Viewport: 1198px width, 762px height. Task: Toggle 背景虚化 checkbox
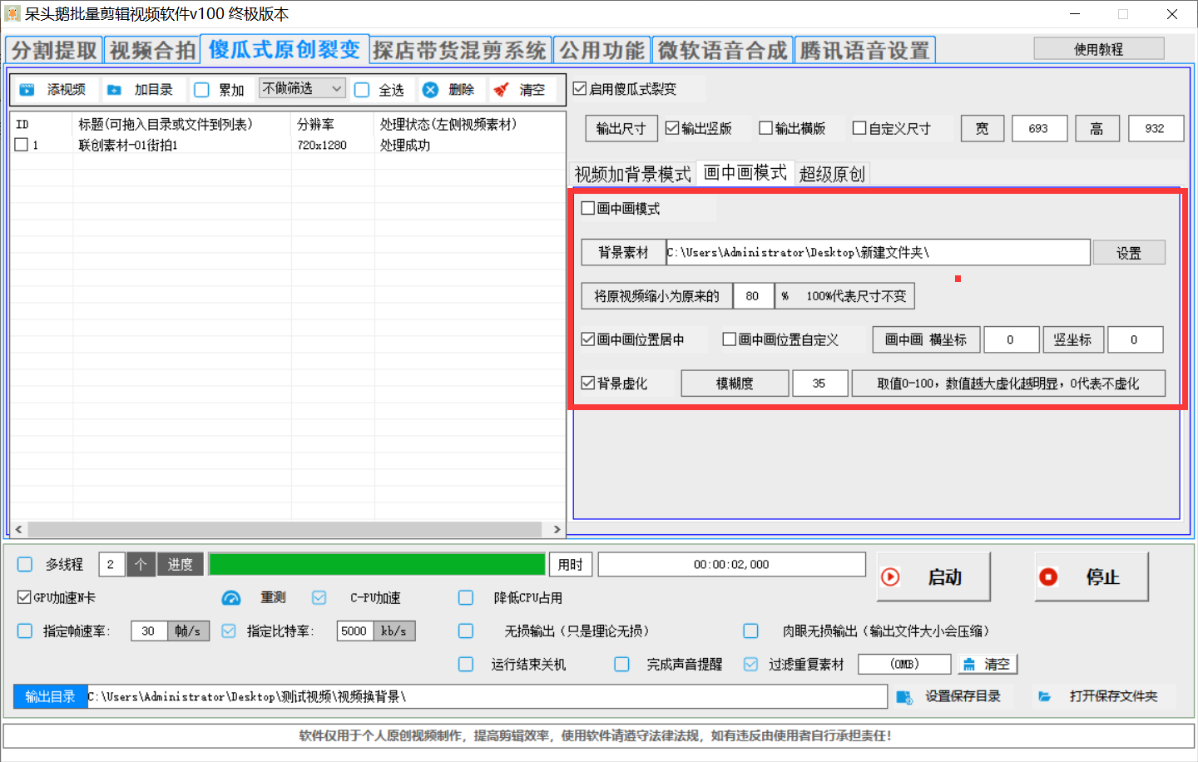point(588,383)
